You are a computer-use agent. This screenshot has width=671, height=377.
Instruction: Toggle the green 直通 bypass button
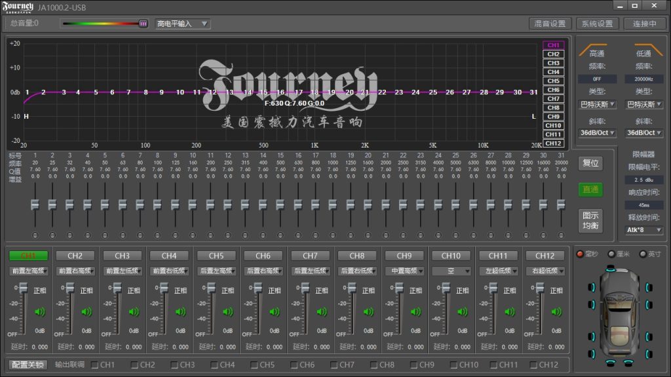pyautogui.click(x=590, y=189)
